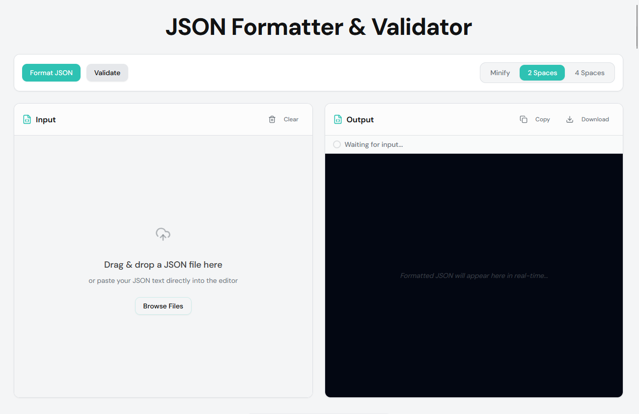Click the Output panel file icon
The width and height of the screenshot is (639, 414).
tap(338, 119)
